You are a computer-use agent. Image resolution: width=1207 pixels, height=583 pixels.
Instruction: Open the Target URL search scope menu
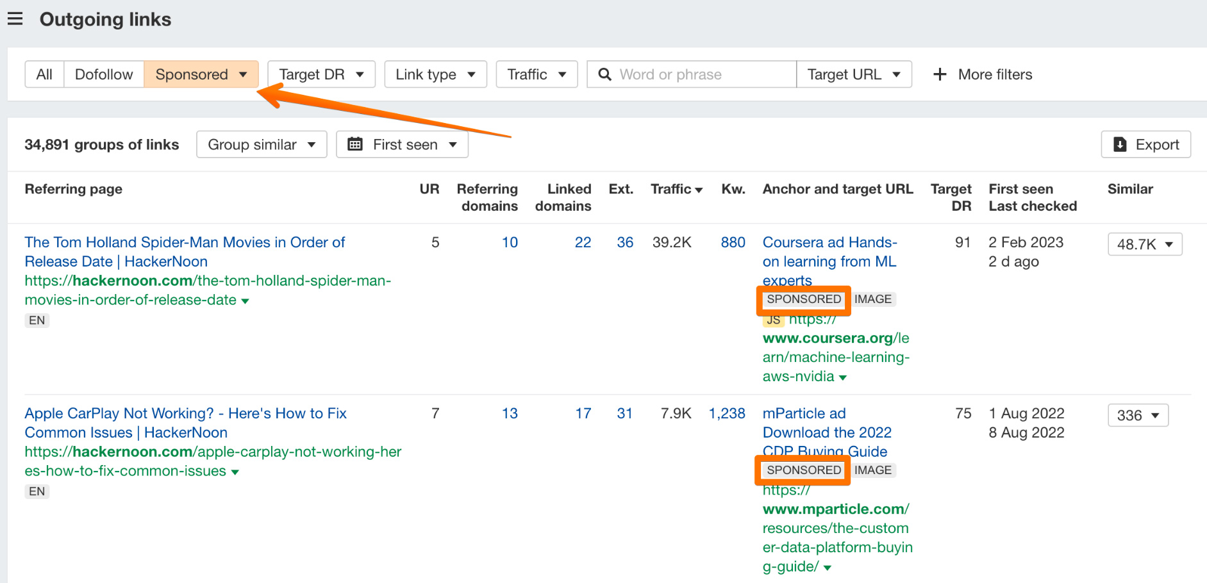coord(854,74)
